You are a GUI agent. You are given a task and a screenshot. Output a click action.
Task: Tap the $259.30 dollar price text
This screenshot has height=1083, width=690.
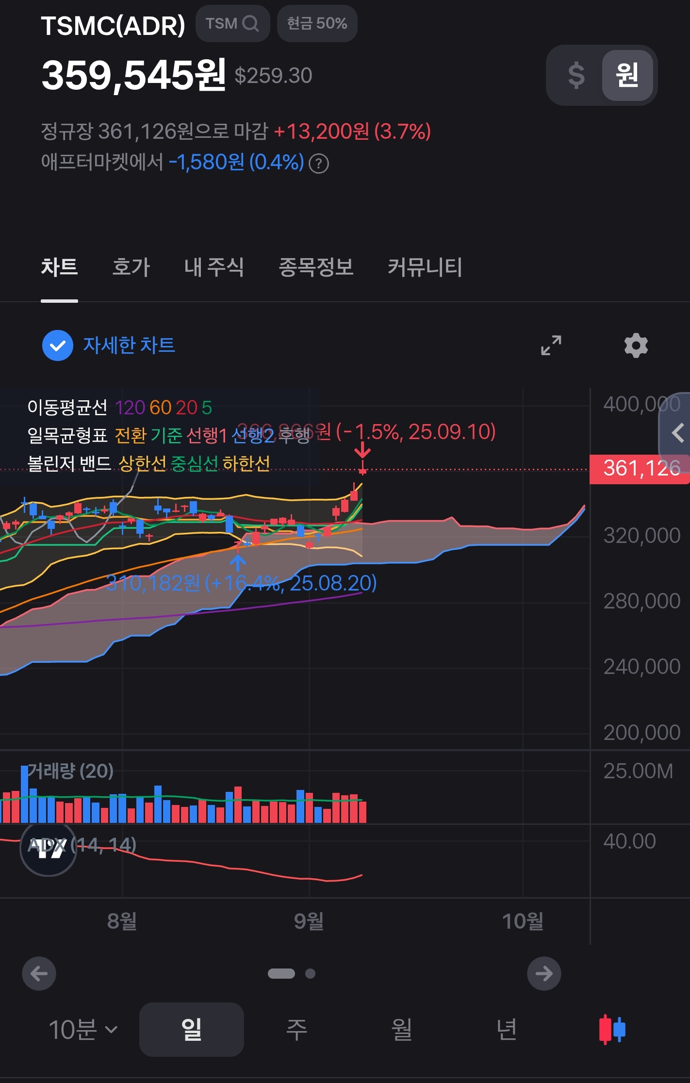[x=273, y=76]
